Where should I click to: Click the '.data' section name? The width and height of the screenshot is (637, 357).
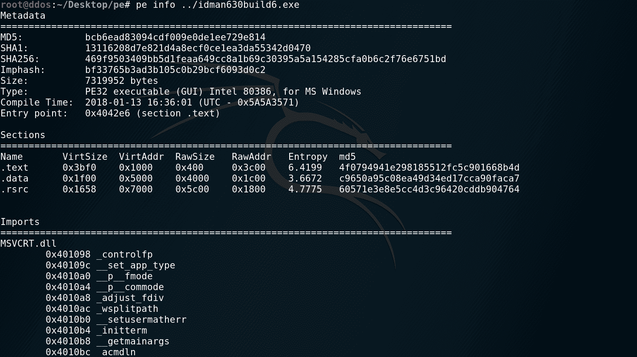[x=14, y=178]
